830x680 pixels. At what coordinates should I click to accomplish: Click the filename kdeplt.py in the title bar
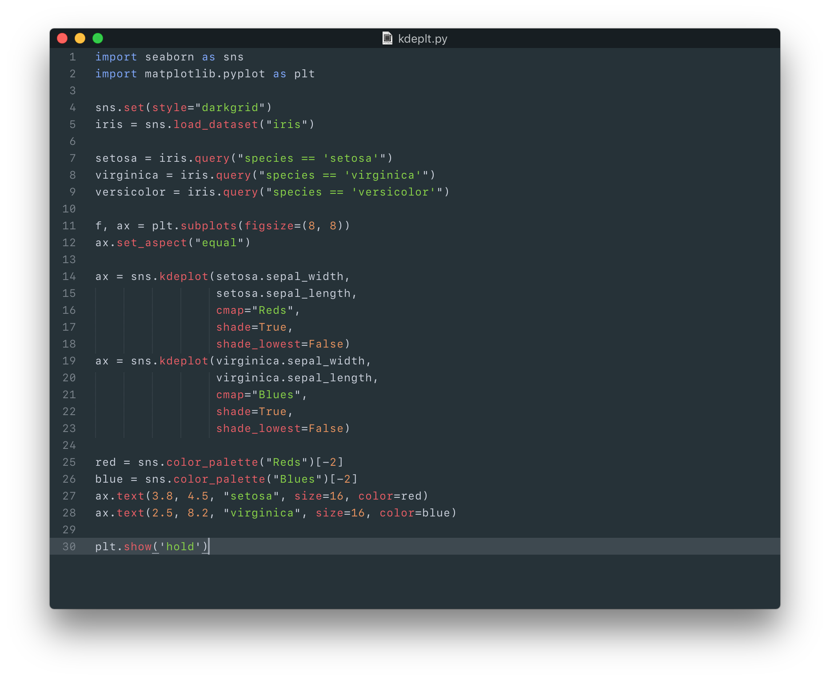(x=422, y=39)
